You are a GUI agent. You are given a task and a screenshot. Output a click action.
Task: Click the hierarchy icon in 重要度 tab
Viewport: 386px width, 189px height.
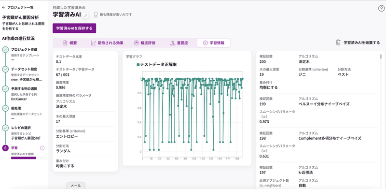click(x=173, y=43)
